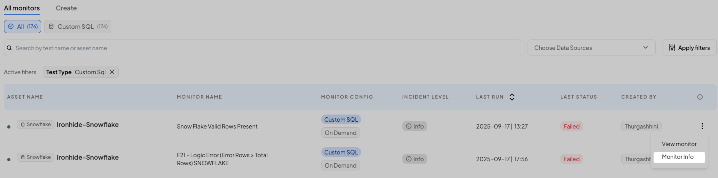Switch to the All monitors tab
Image resolution: width=718 pixels, height=178 pixels.
(x=22, y=8)
